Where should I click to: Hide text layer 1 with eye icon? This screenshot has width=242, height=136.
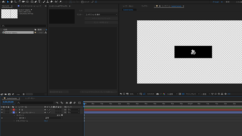[x=2, y=110]
